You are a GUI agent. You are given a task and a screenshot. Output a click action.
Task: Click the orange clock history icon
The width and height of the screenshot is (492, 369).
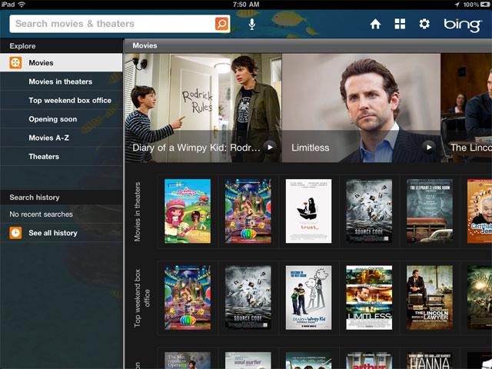(15, 233)
